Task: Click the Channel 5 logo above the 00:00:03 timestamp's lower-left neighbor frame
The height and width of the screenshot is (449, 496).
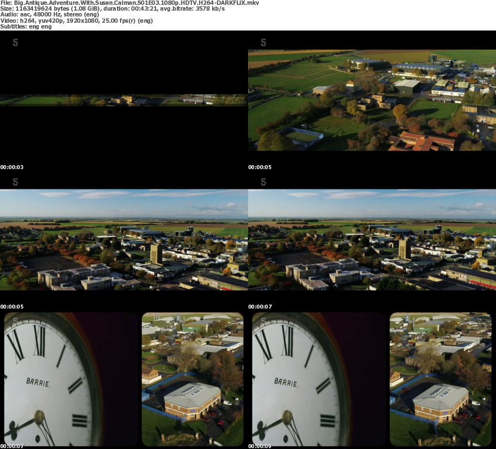Action: [15, 182]
